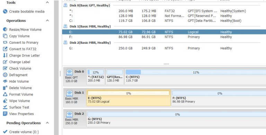
Task: Select the C: volume row
Action: coord(164,21)
